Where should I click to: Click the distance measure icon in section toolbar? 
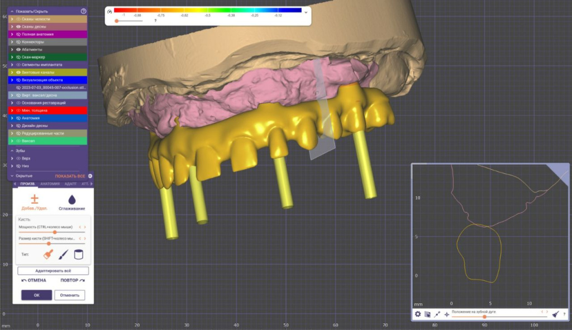coord(437,314)
